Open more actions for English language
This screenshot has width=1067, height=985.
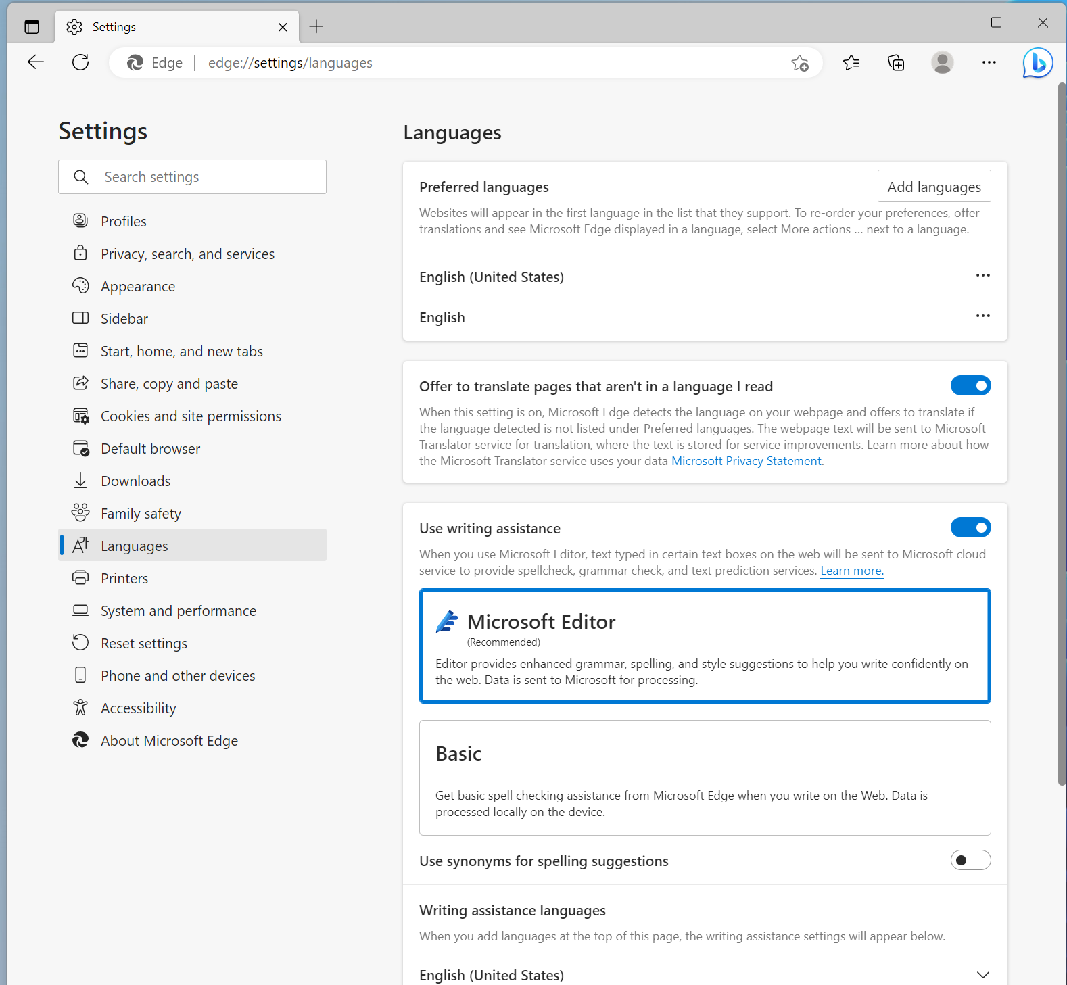point(983,316)
